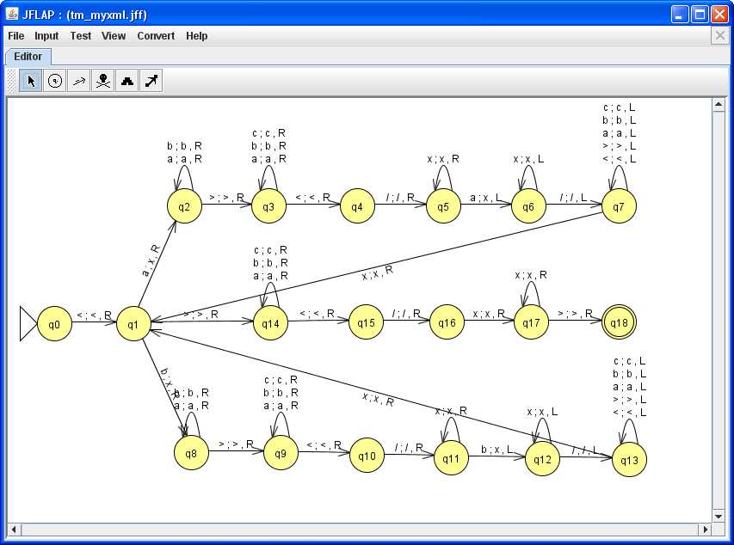Select the Deleter skull tool
The width and height of the screenshot is (734, 545).
point(103,81)
